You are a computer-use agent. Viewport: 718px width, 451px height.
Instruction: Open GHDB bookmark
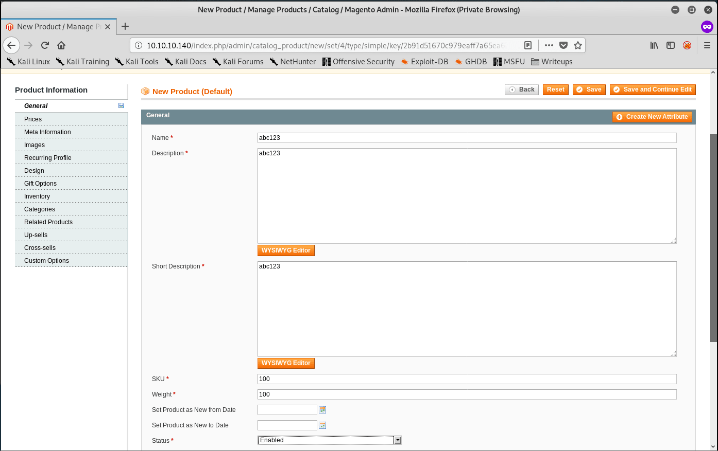pos(471,62)
